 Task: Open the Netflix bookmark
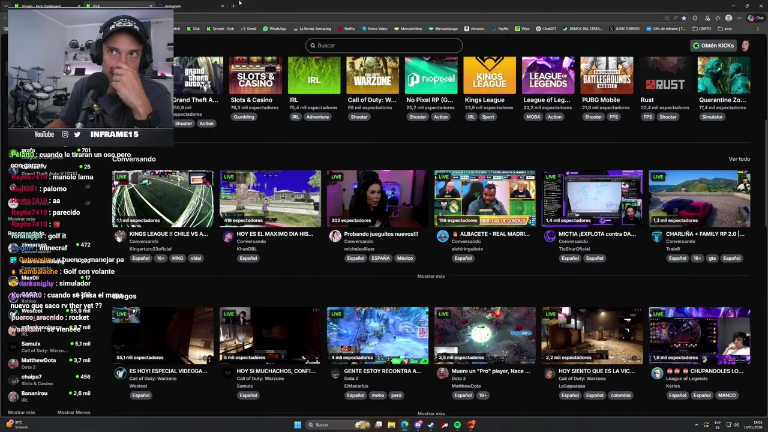click(347, 29)
